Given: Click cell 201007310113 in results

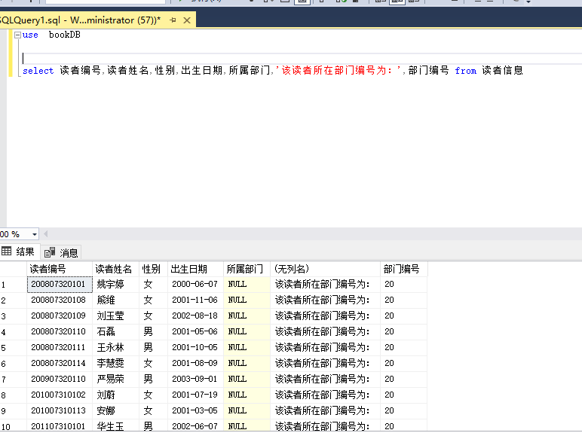Looking at the screenshot, I should (x=60, y=411).
